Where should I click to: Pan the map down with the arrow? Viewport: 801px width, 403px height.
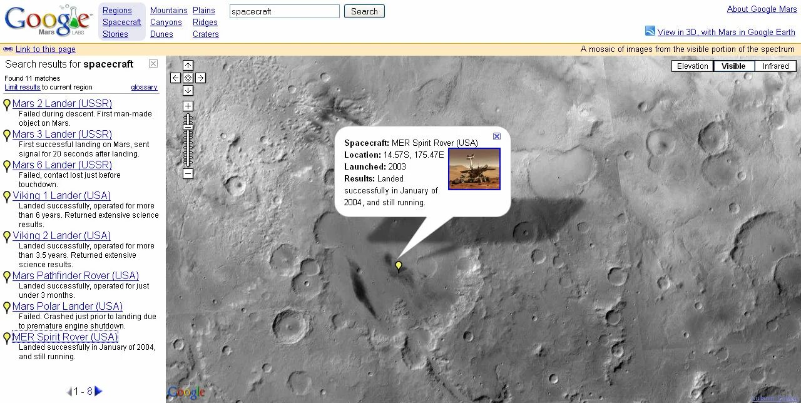pyautogui.click(x=188, y=90)
